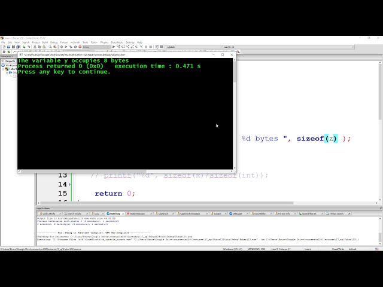The width and height of the screenshot is (383, 287).
Task: Open the global scope dropdown
Action: click(x=194, y=47)
